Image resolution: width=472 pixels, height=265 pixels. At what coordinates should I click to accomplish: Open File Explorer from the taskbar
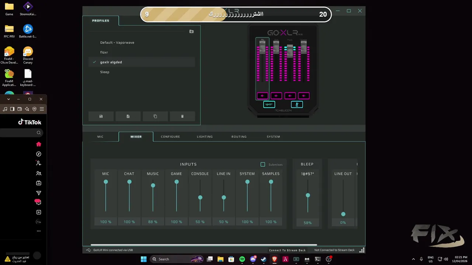(x=220, y=259)
